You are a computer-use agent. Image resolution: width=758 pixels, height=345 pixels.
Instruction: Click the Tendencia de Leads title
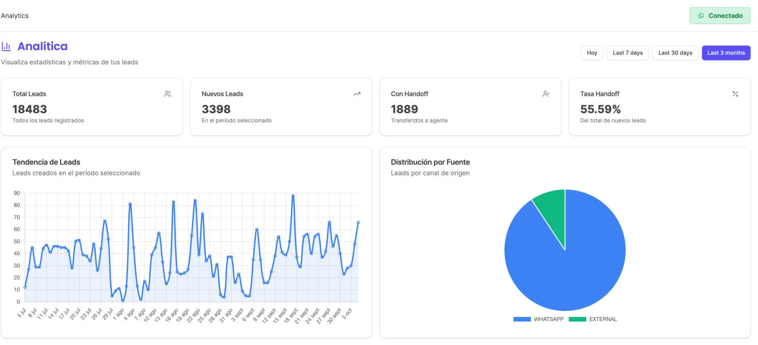coord(46,162)
